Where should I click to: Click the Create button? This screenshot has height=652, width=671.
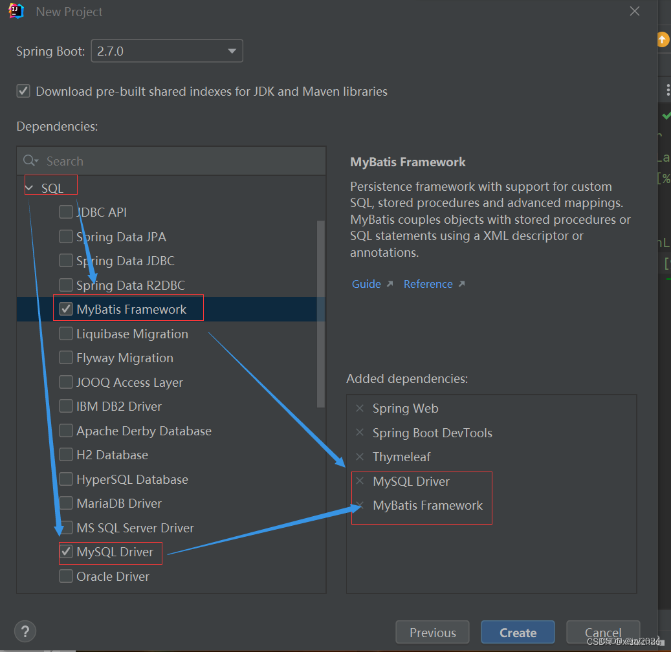518,633
